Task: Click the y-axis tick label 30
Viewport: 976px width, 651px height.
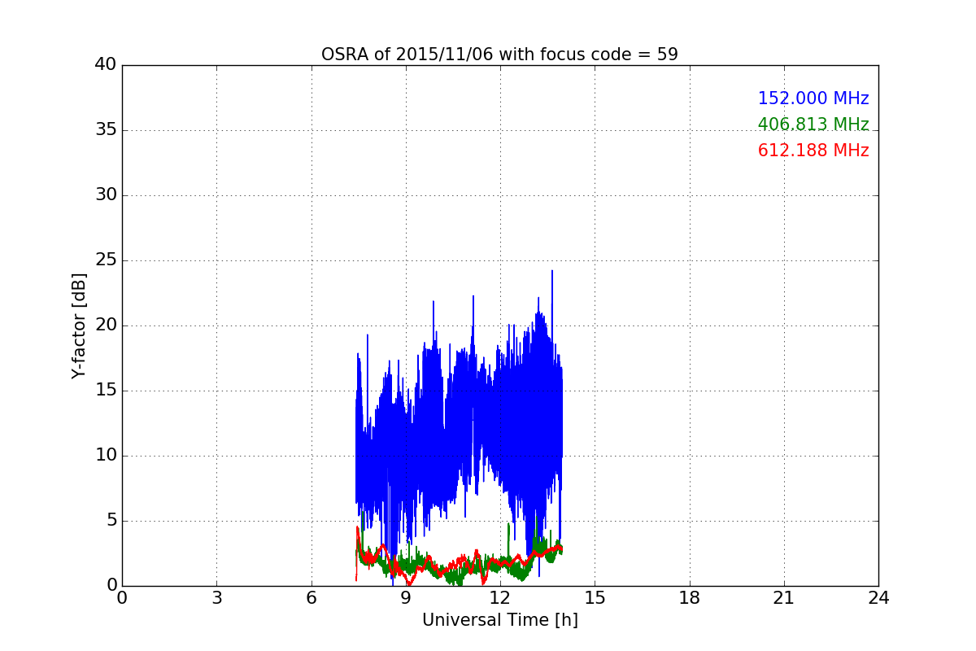Action: point(106,195)
